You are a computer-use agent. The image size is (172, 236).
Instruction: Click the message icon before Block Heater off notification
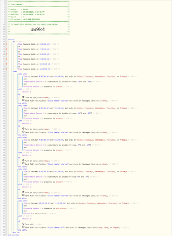coord(23,227)
